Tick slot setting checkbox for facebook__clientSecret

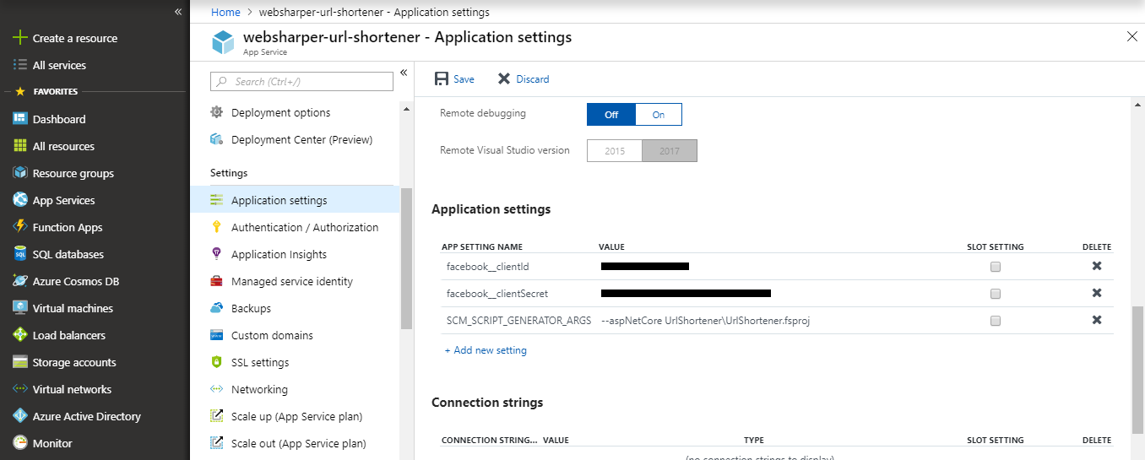click(996, 294)
